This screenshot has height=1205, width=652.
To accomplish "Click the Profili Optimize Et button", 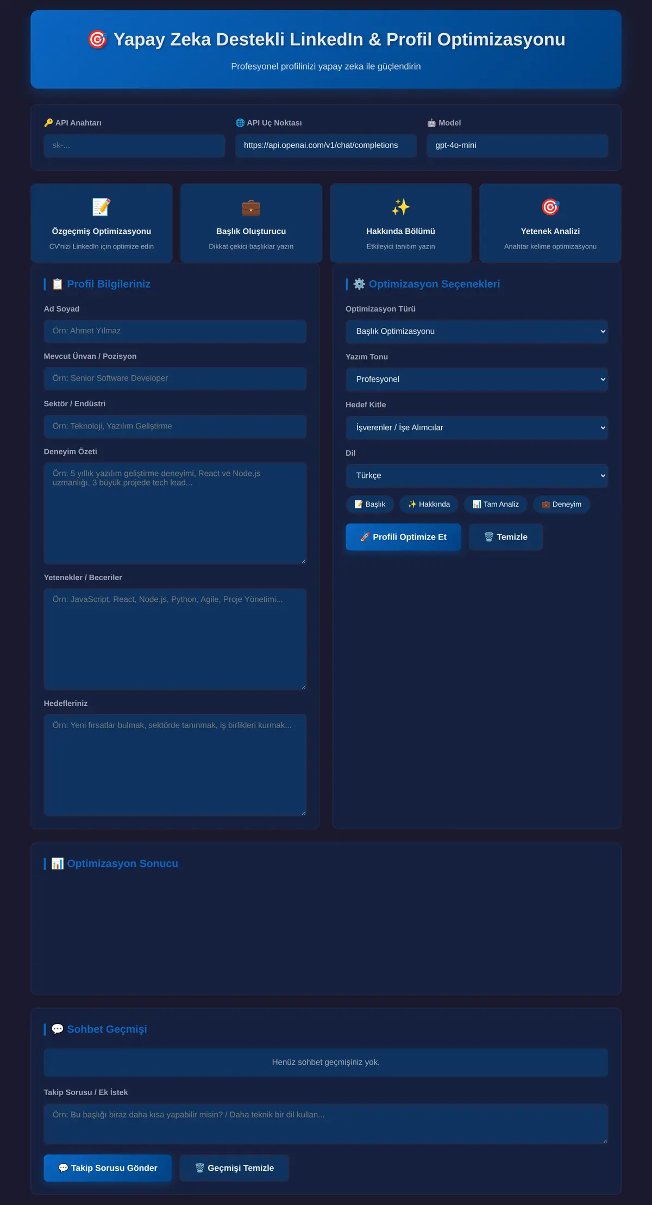I will coord(403,537).
